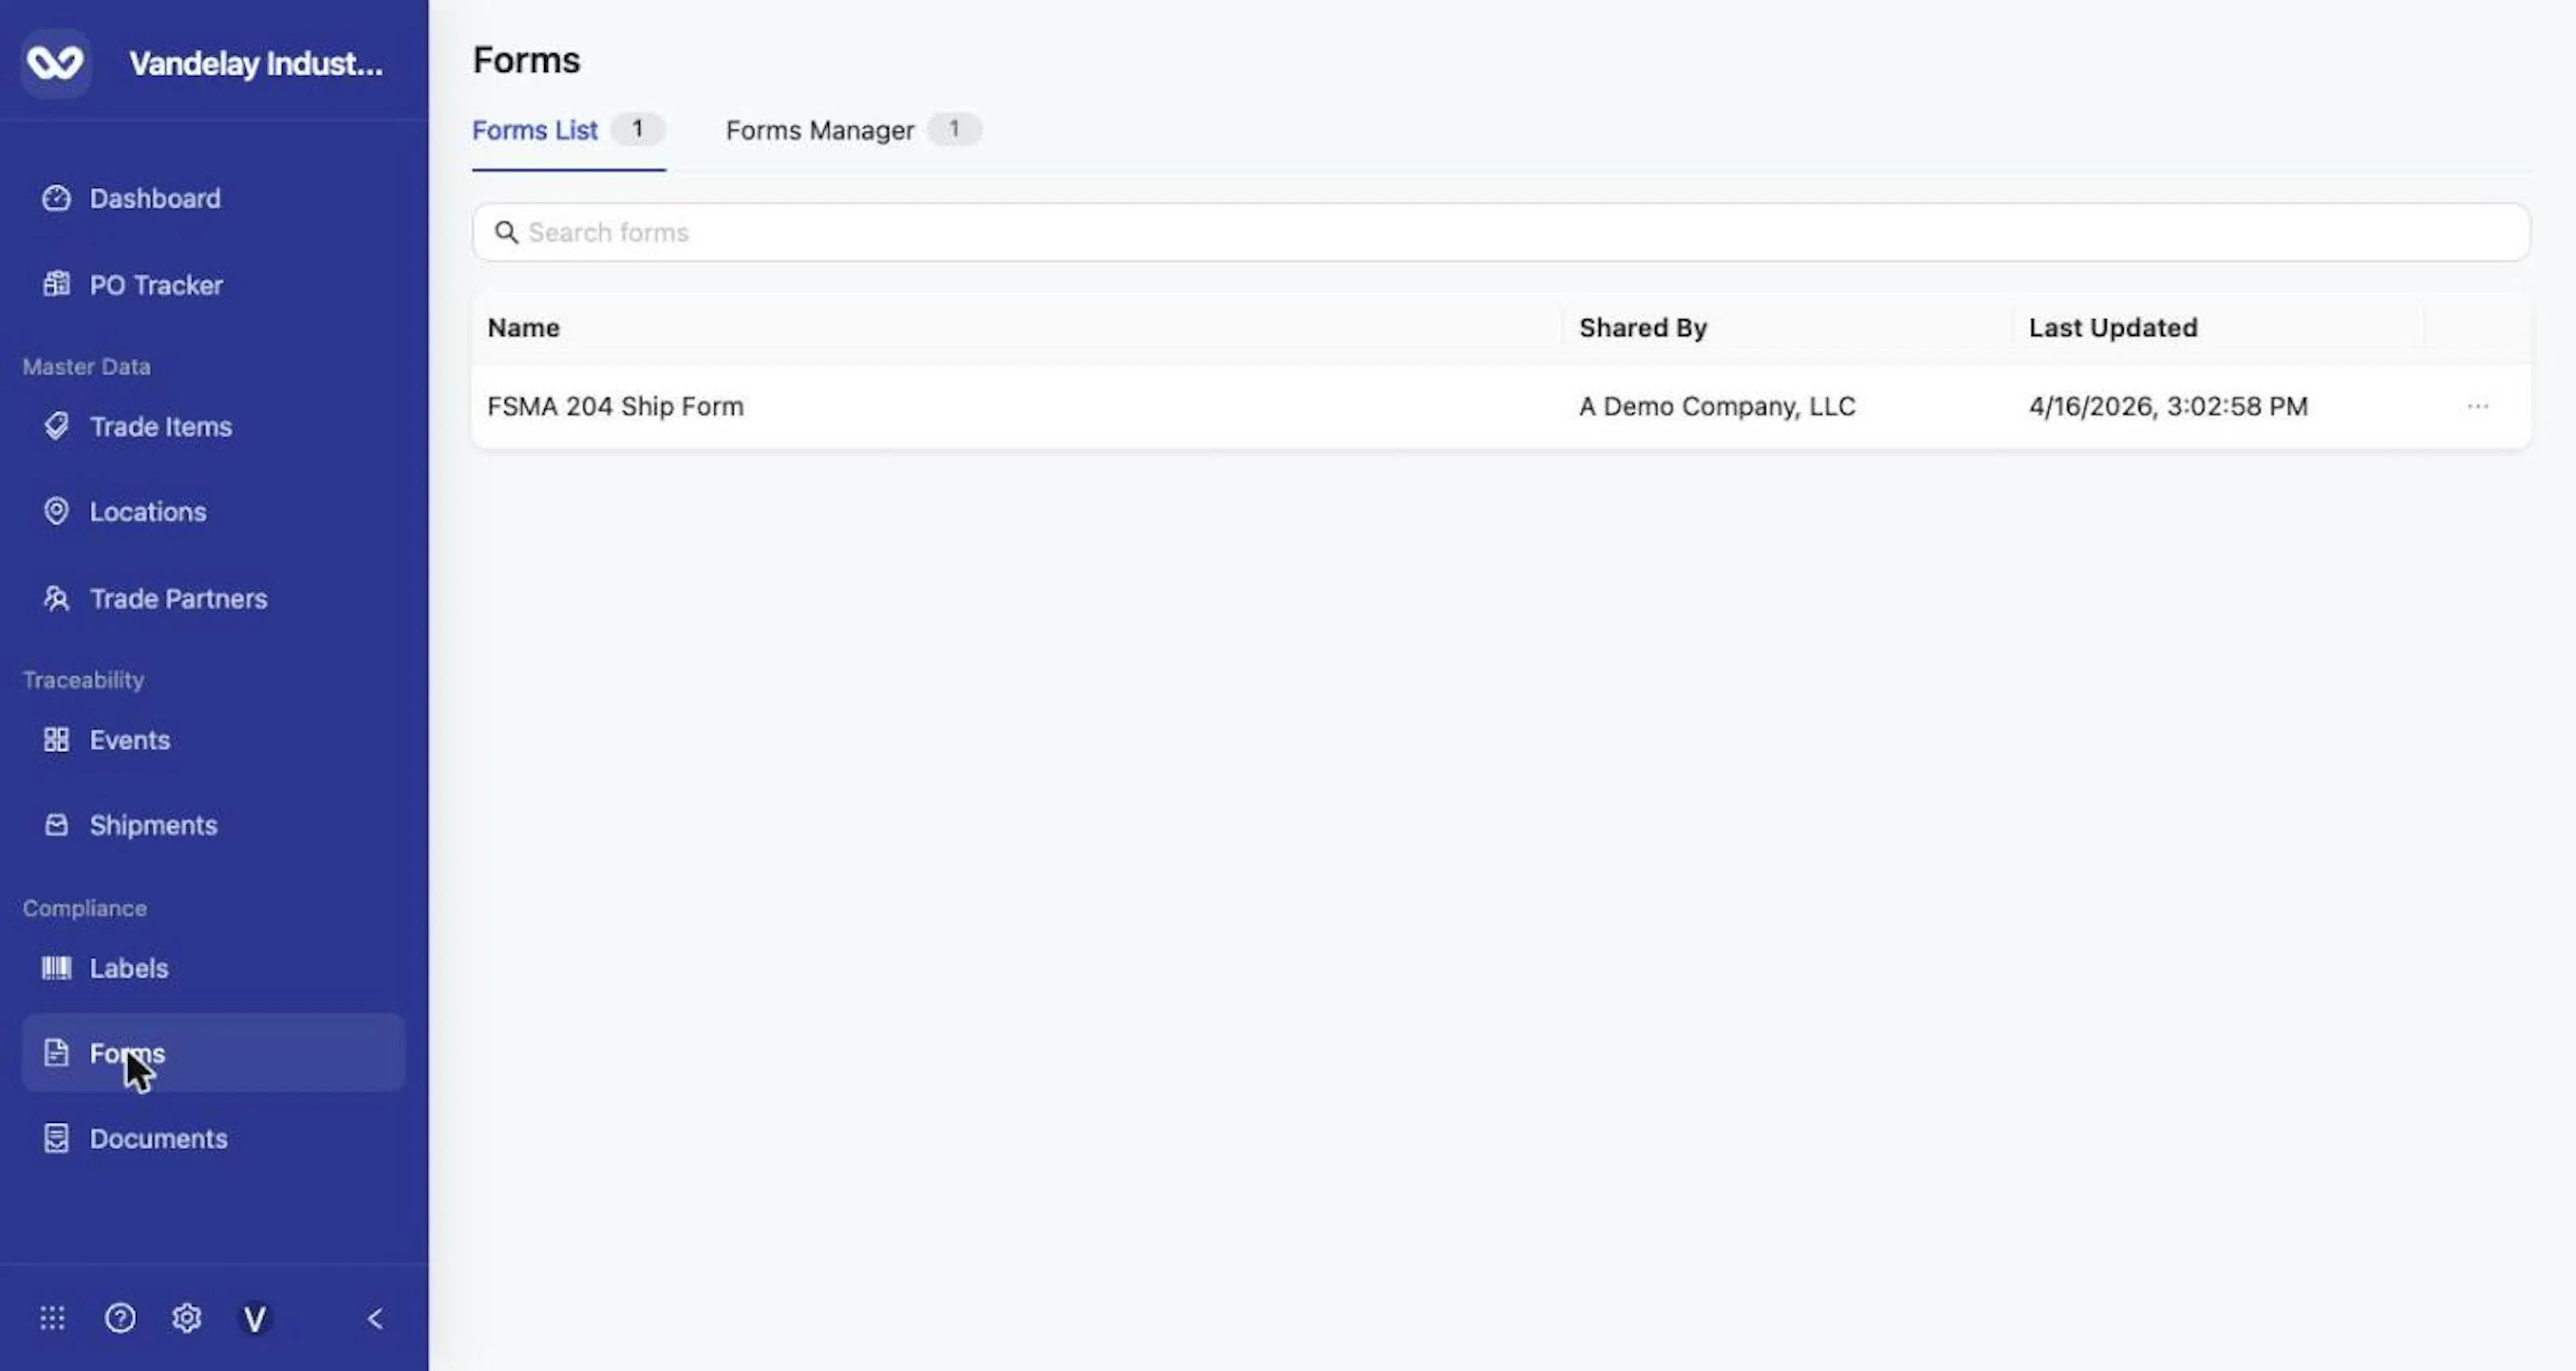Open the Trade Partners people icon
This screenshot has width=2576, height=1371.
(57, 598)
